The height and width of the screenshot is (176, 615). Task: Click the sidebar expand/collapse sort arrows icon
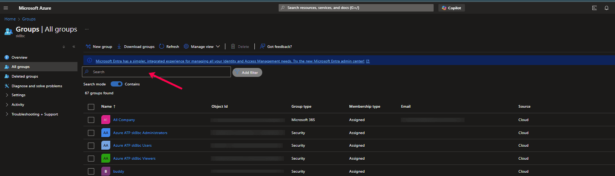(64, 47)
